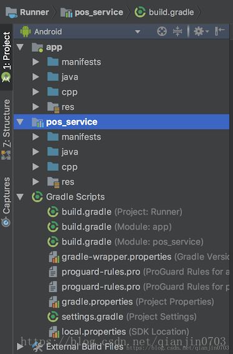Click the Gradle Scripts icon
This screenshot has height=354, width=233.
point(37,197)
